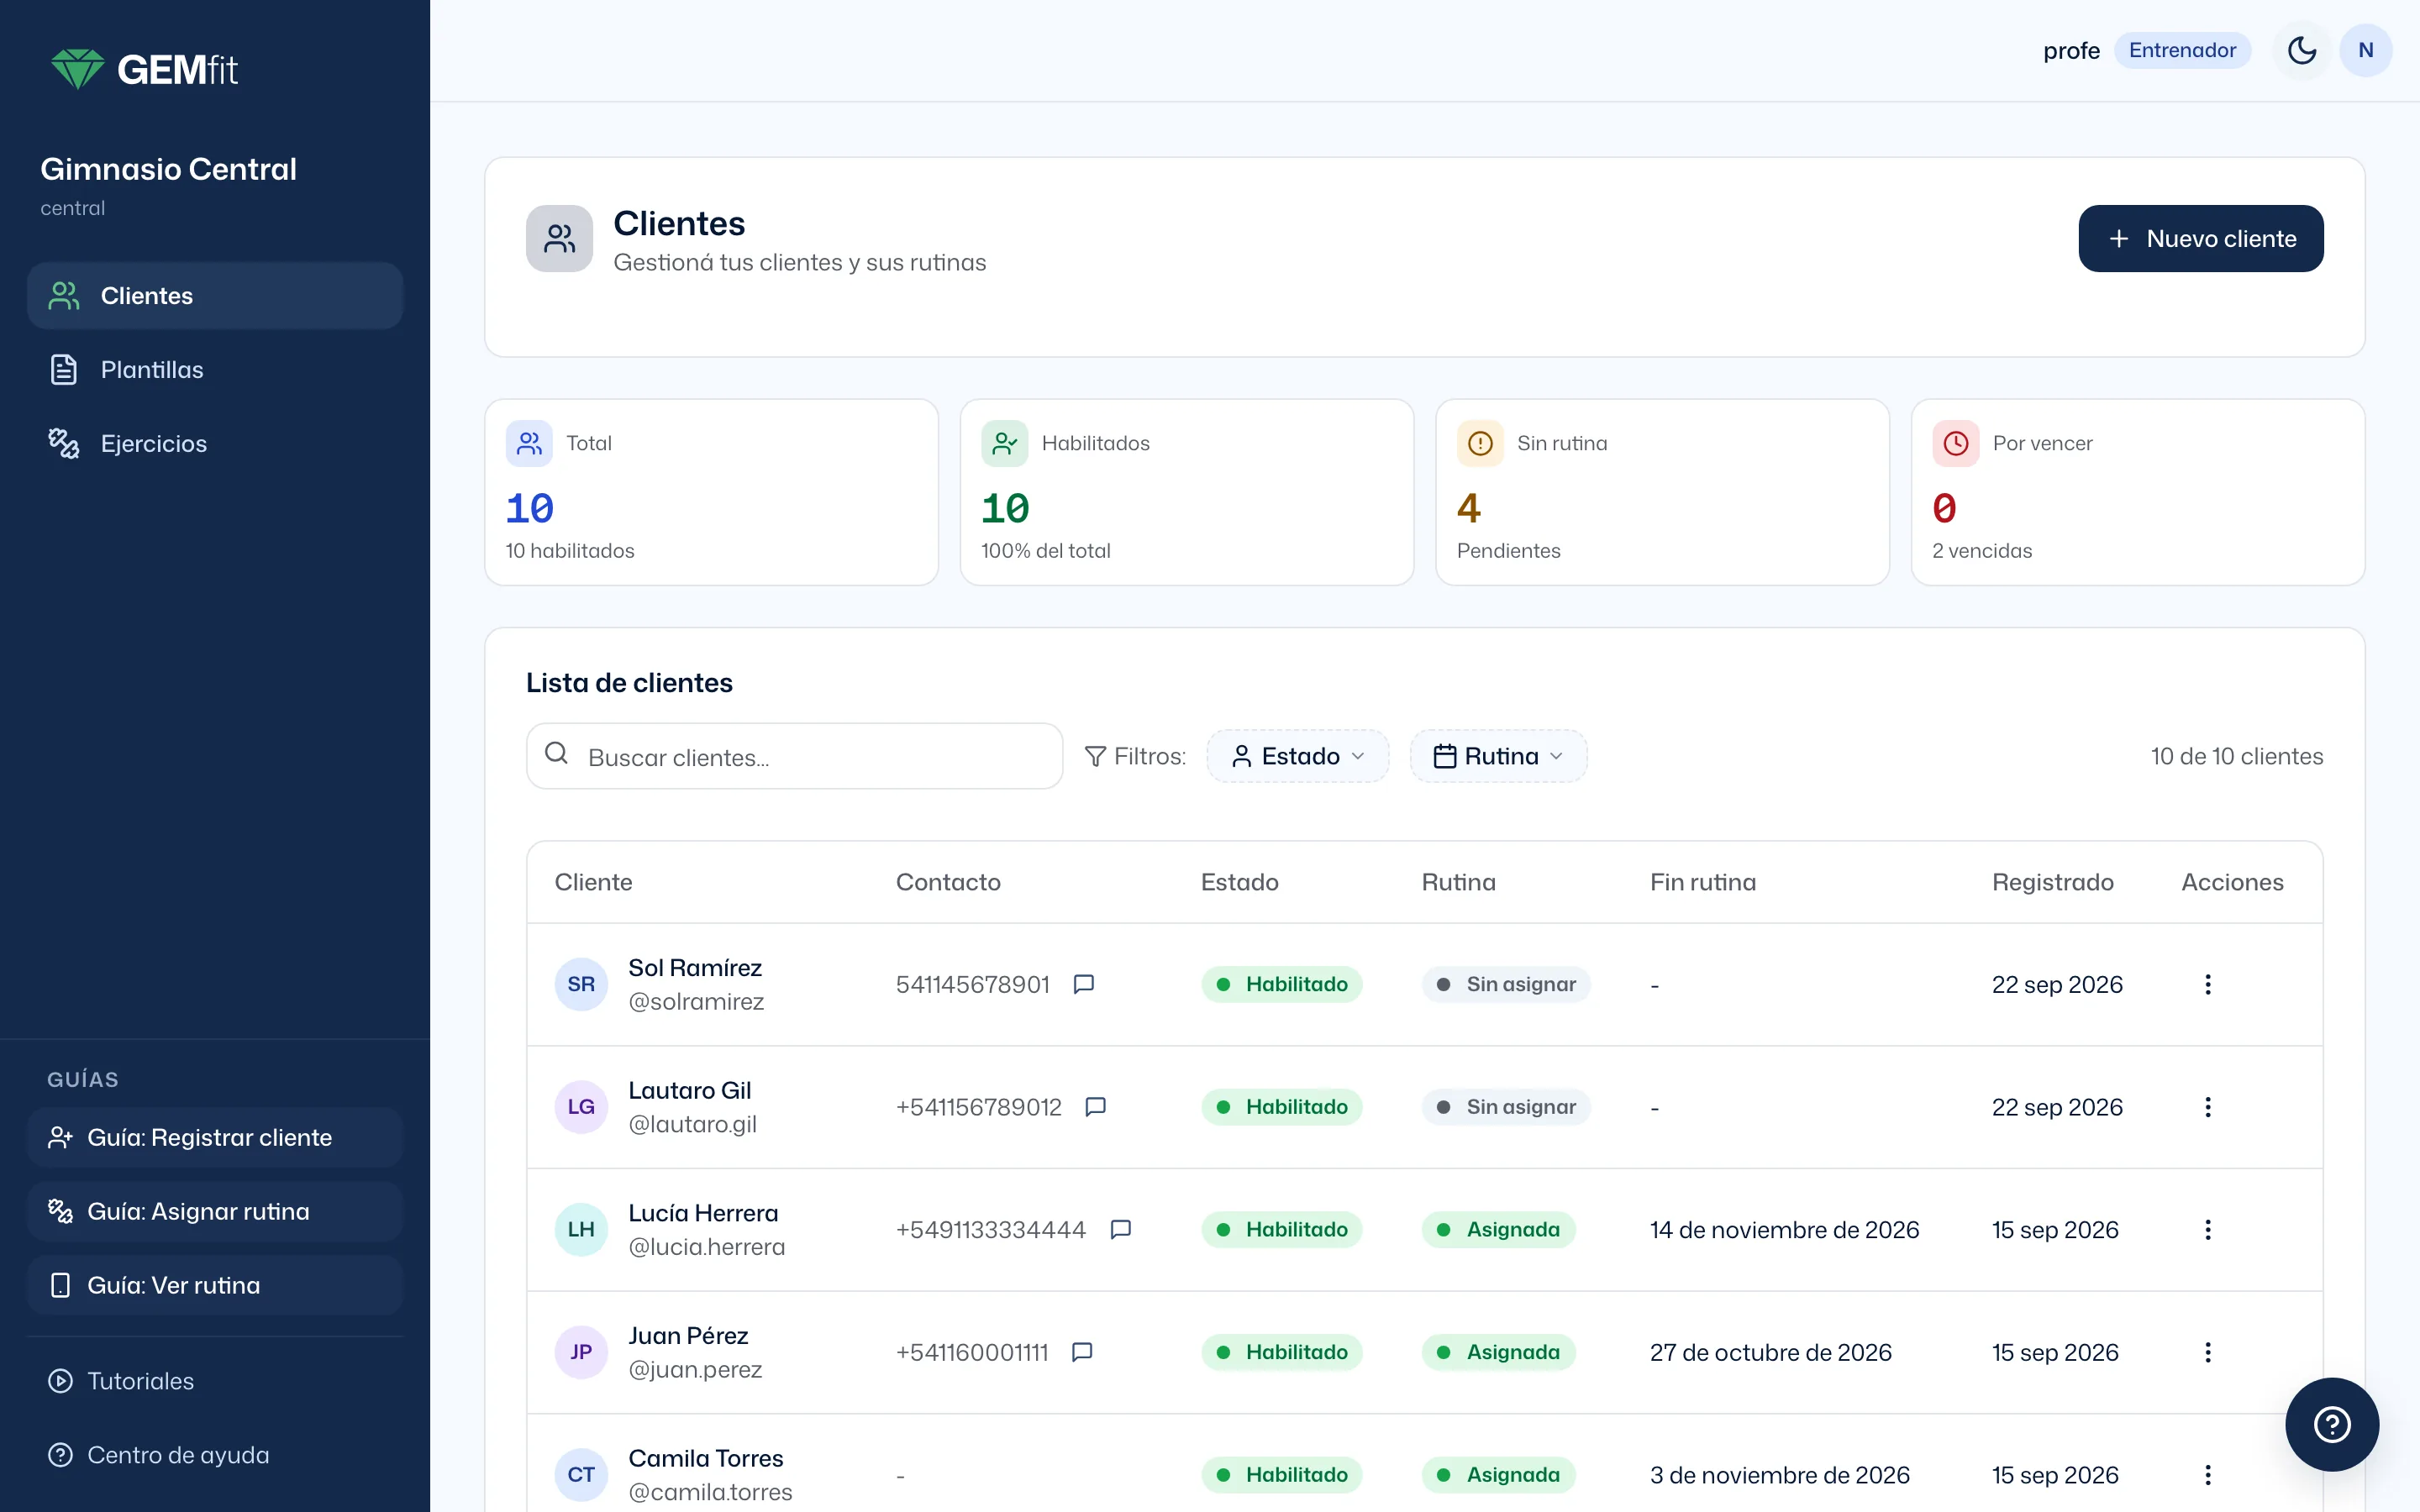Click the LG avatar of Lautaro Gil
The width and height of the screenshot is (2420, 1512).
[x=581, y=1107]
